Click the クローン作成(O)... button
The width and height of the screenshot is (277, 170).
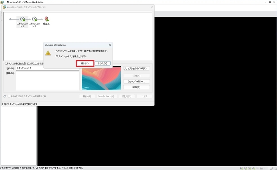[x=136, y=81]
